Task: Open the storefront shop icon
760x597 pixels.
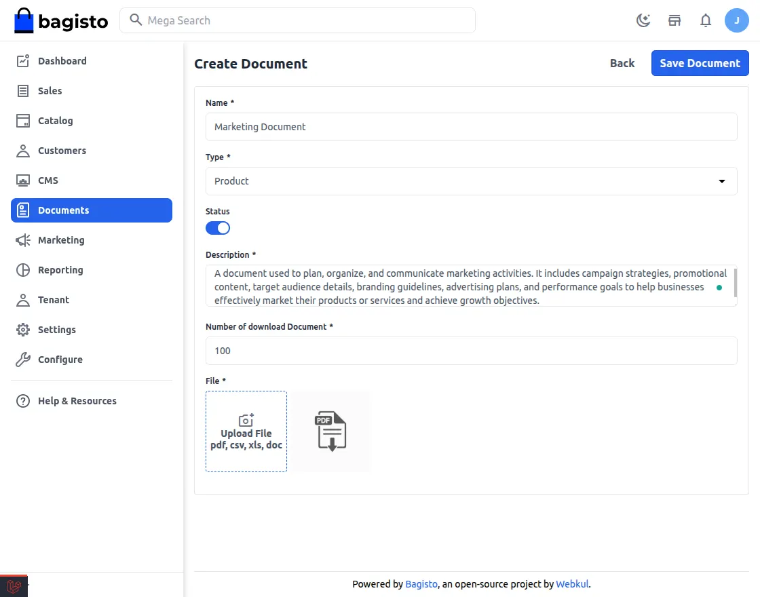Action: [674, 20]
